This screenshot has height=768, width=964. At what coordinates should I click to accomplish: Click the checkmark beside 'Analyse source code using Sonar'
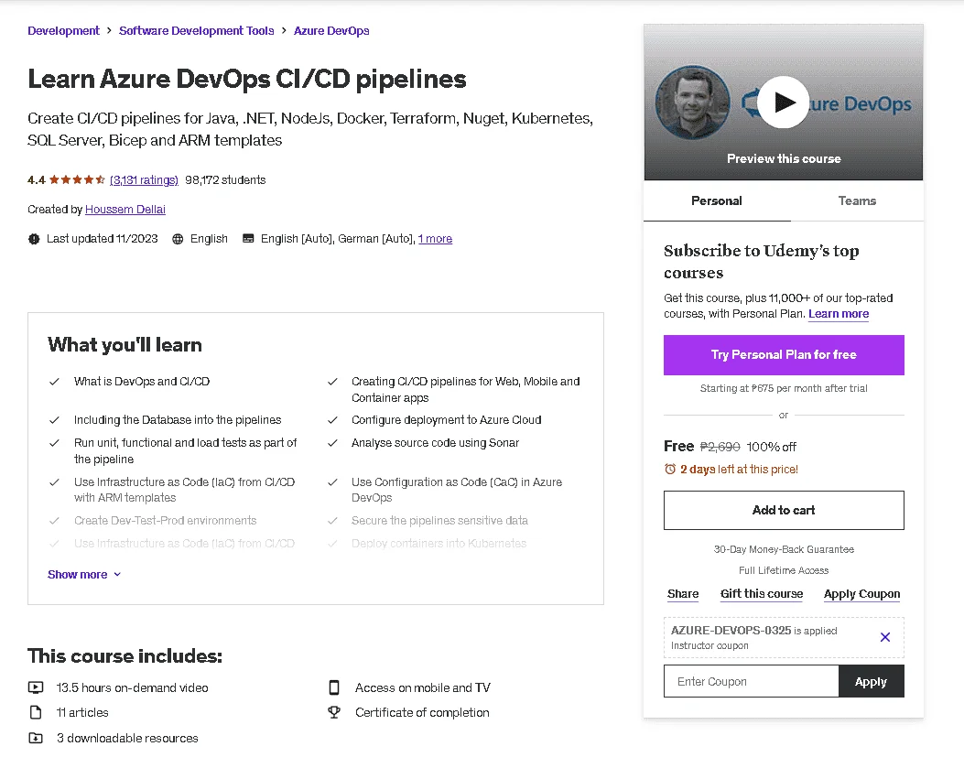click(332, 443)
